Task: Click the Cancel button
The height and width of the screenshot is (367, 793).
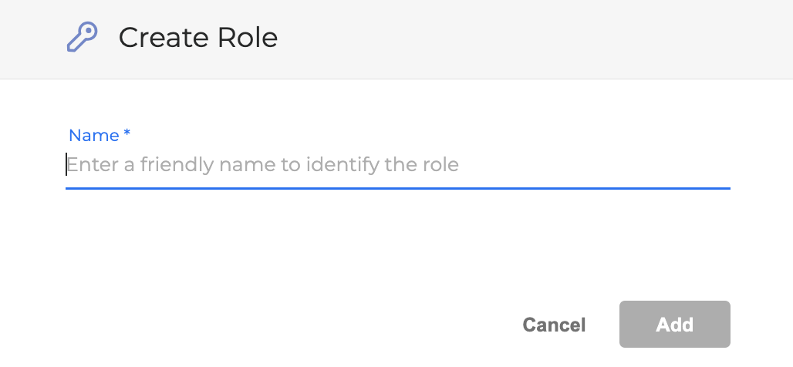Action: pos(554,325)
